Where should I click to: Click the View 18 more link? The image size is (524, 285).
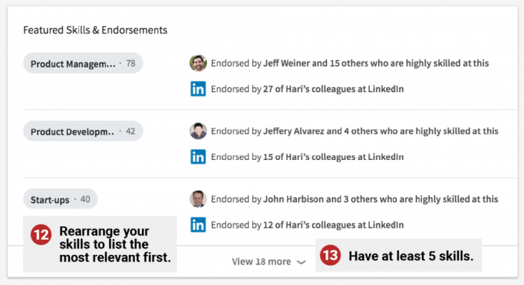(261, 261)
